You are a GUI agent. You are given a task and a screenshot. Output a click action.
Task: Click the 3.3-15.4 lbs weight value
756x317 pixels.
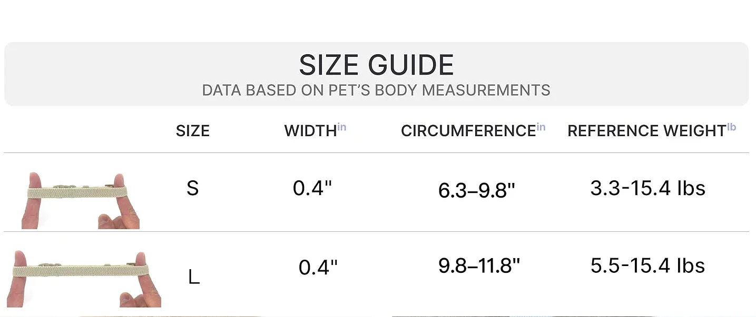[x=647, y=188]
